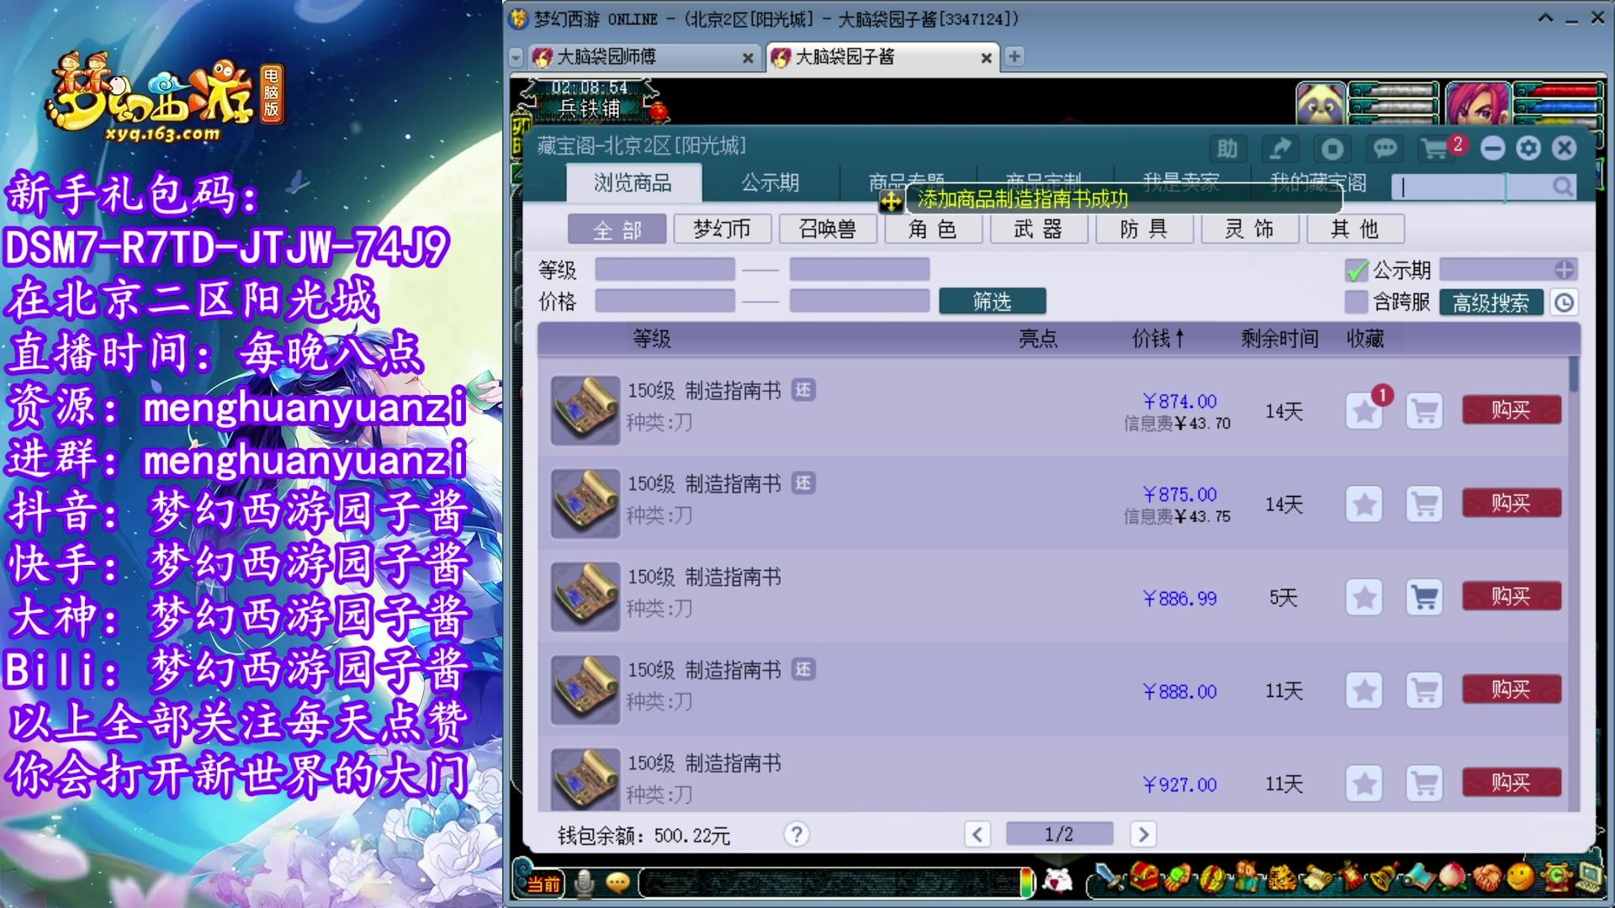Image resolution: width=1615 pixels, height=908 pixels.
Task: Check the 含跨服 checkbox
Action: pos(1356,302)
